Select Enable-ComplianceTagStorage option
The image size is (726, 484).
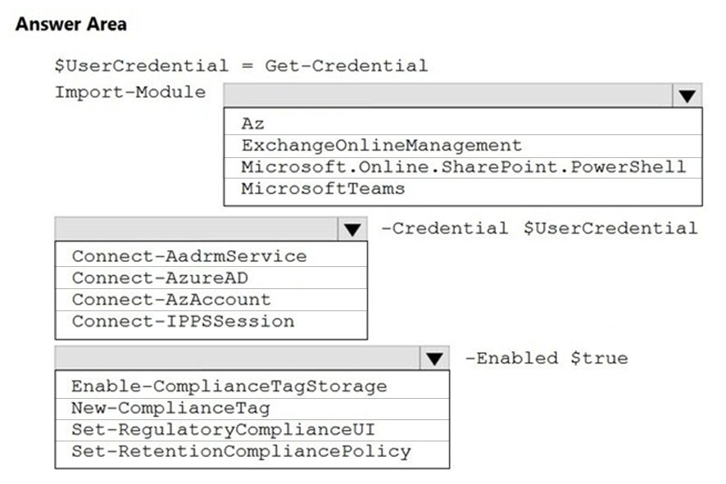pos(252,387)
